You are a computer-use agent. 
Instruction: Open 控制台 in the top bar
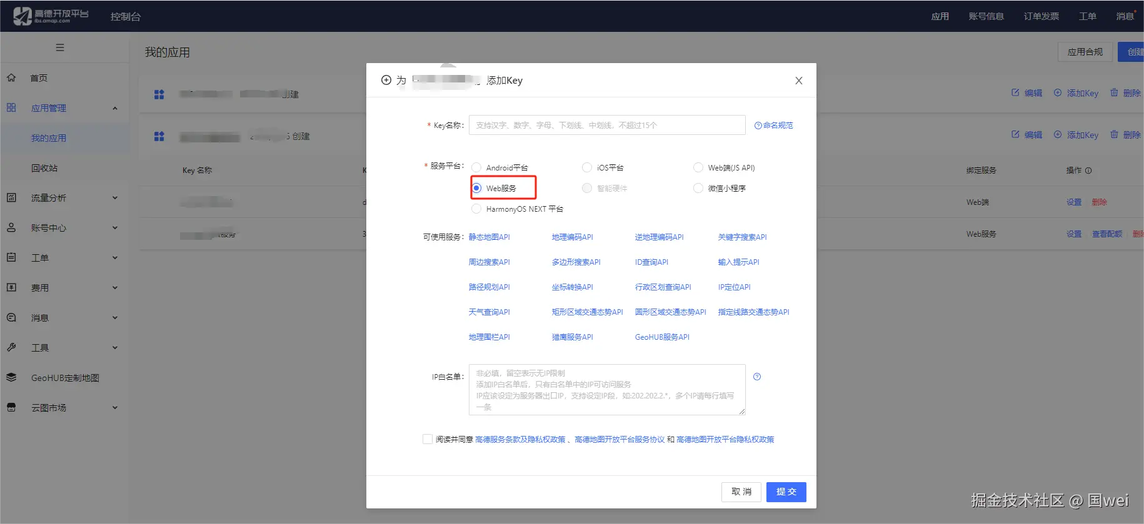[x=126, y=17]
